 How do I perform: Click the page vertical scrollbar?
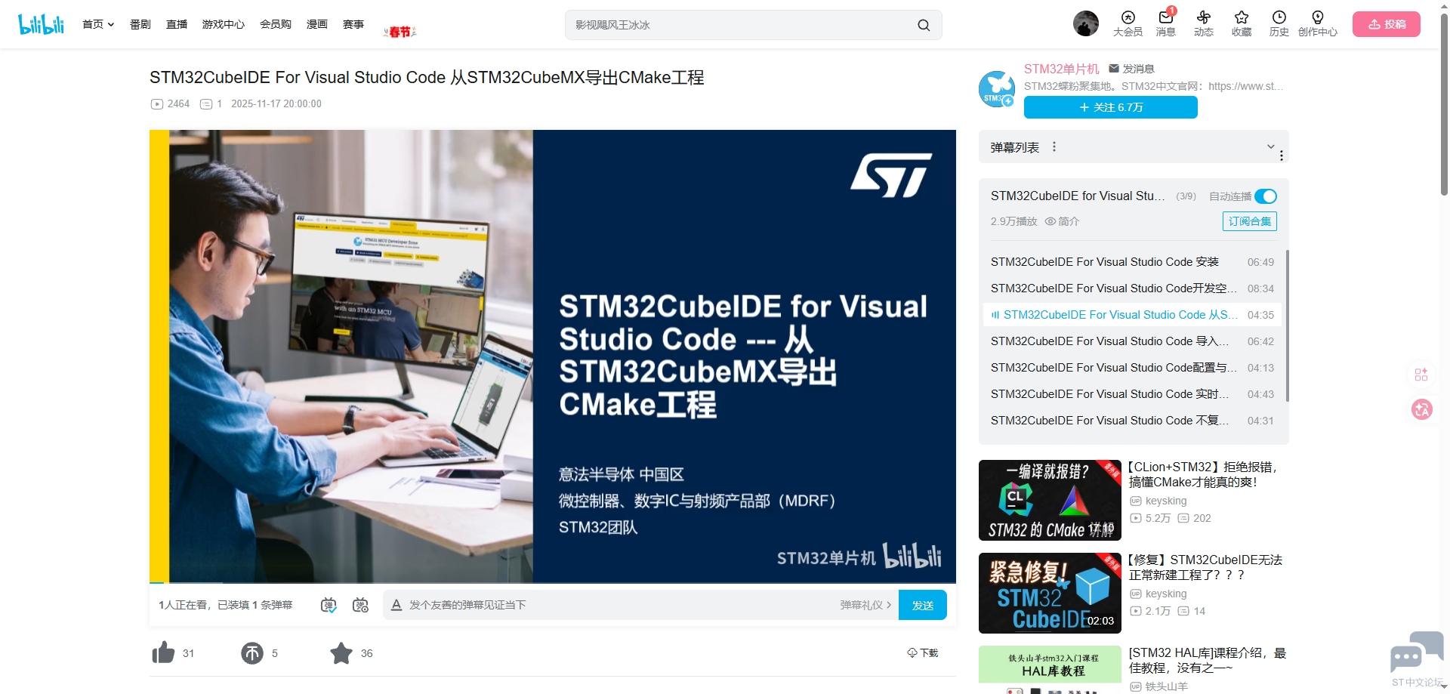coord(1444,106)
